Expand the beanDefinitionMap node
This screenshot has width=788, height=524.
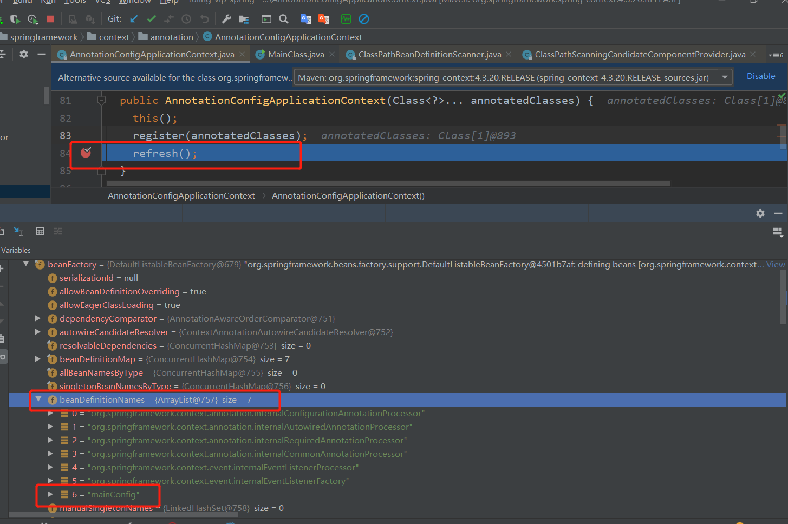click(x=37, y=359)
